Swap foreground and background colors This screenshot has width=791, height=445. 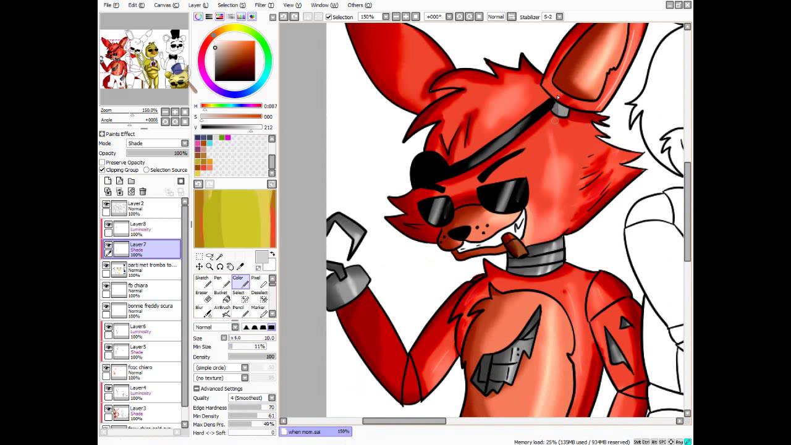(x=272, y=254)
